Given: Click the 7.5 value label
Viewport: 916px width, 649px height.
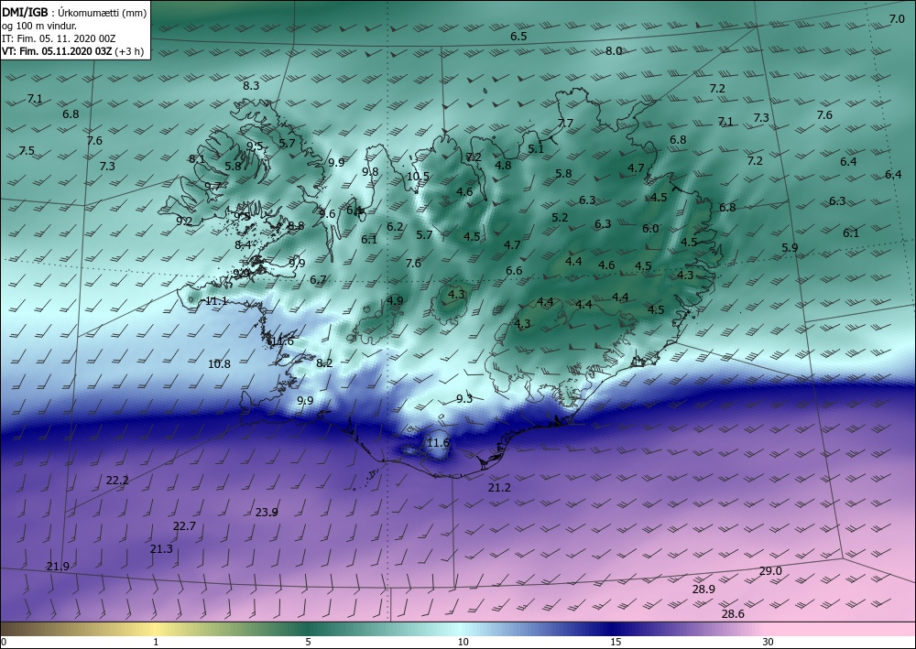Looking at the screenshot, I should (27, 150).
